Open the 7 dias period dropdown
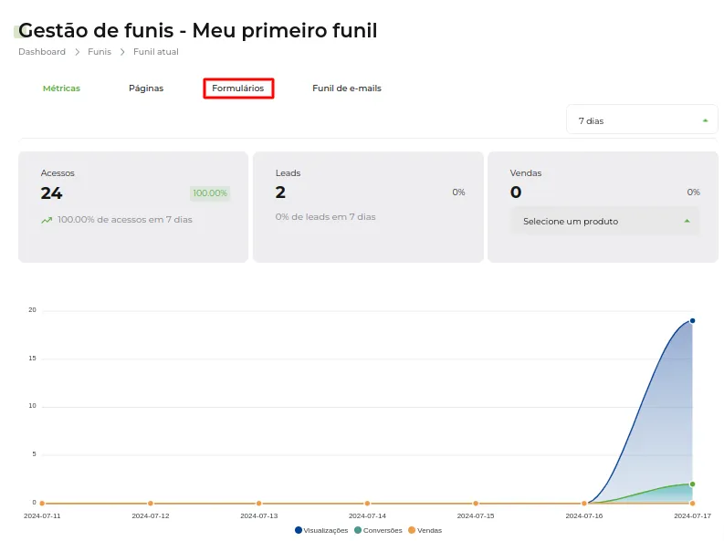Viewport: 724px width, 541px height. [642, 120]
